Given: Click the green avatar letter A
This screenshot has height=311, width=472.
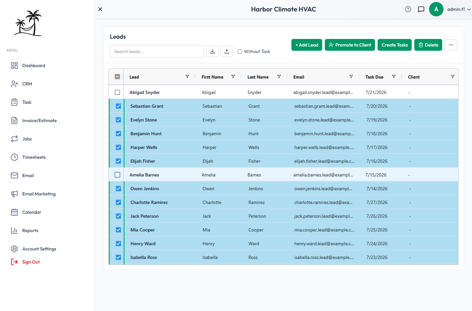Looking at the screenshot, I should coord(436,9).
